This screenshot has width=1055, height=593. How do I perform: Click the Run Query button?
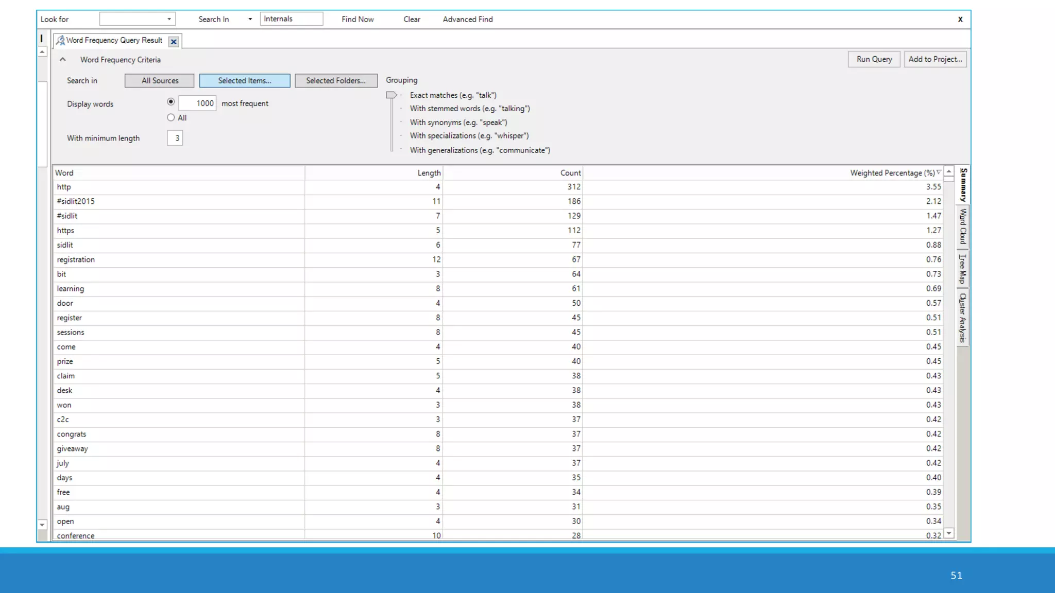(874, 59)
